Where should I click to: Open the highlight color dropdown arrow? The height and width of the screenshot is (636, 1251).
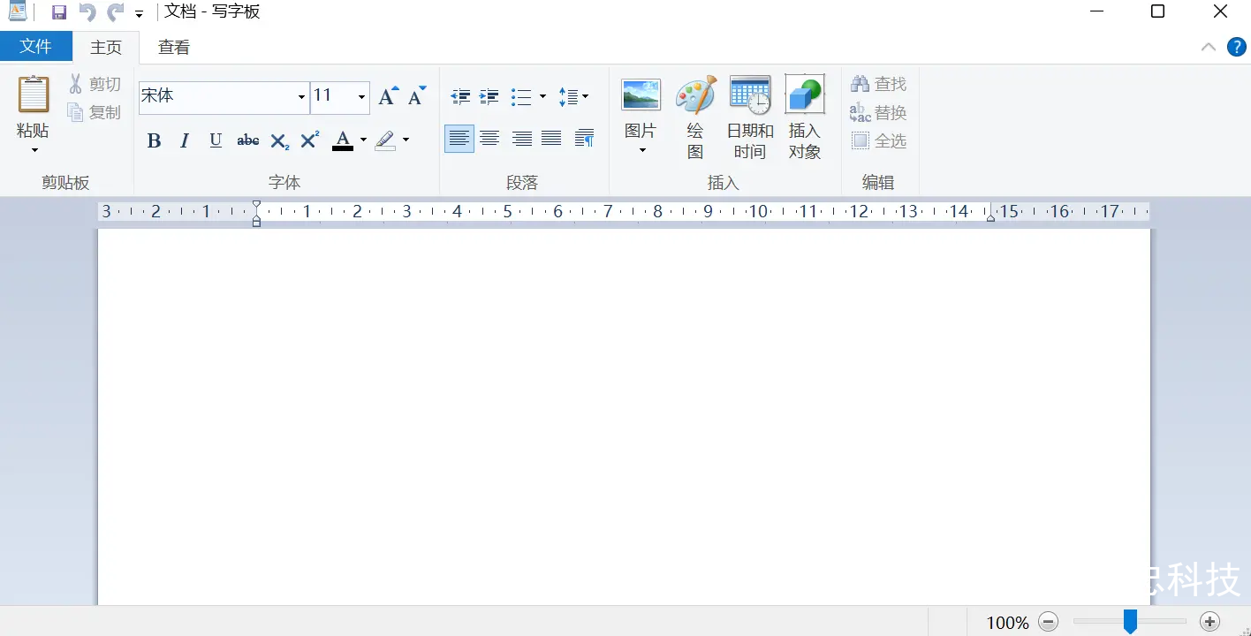pyautogui.click(x=406, y=140)
